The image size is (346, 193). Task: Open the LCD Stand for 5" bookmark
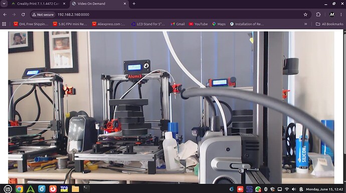coord(148,24)
